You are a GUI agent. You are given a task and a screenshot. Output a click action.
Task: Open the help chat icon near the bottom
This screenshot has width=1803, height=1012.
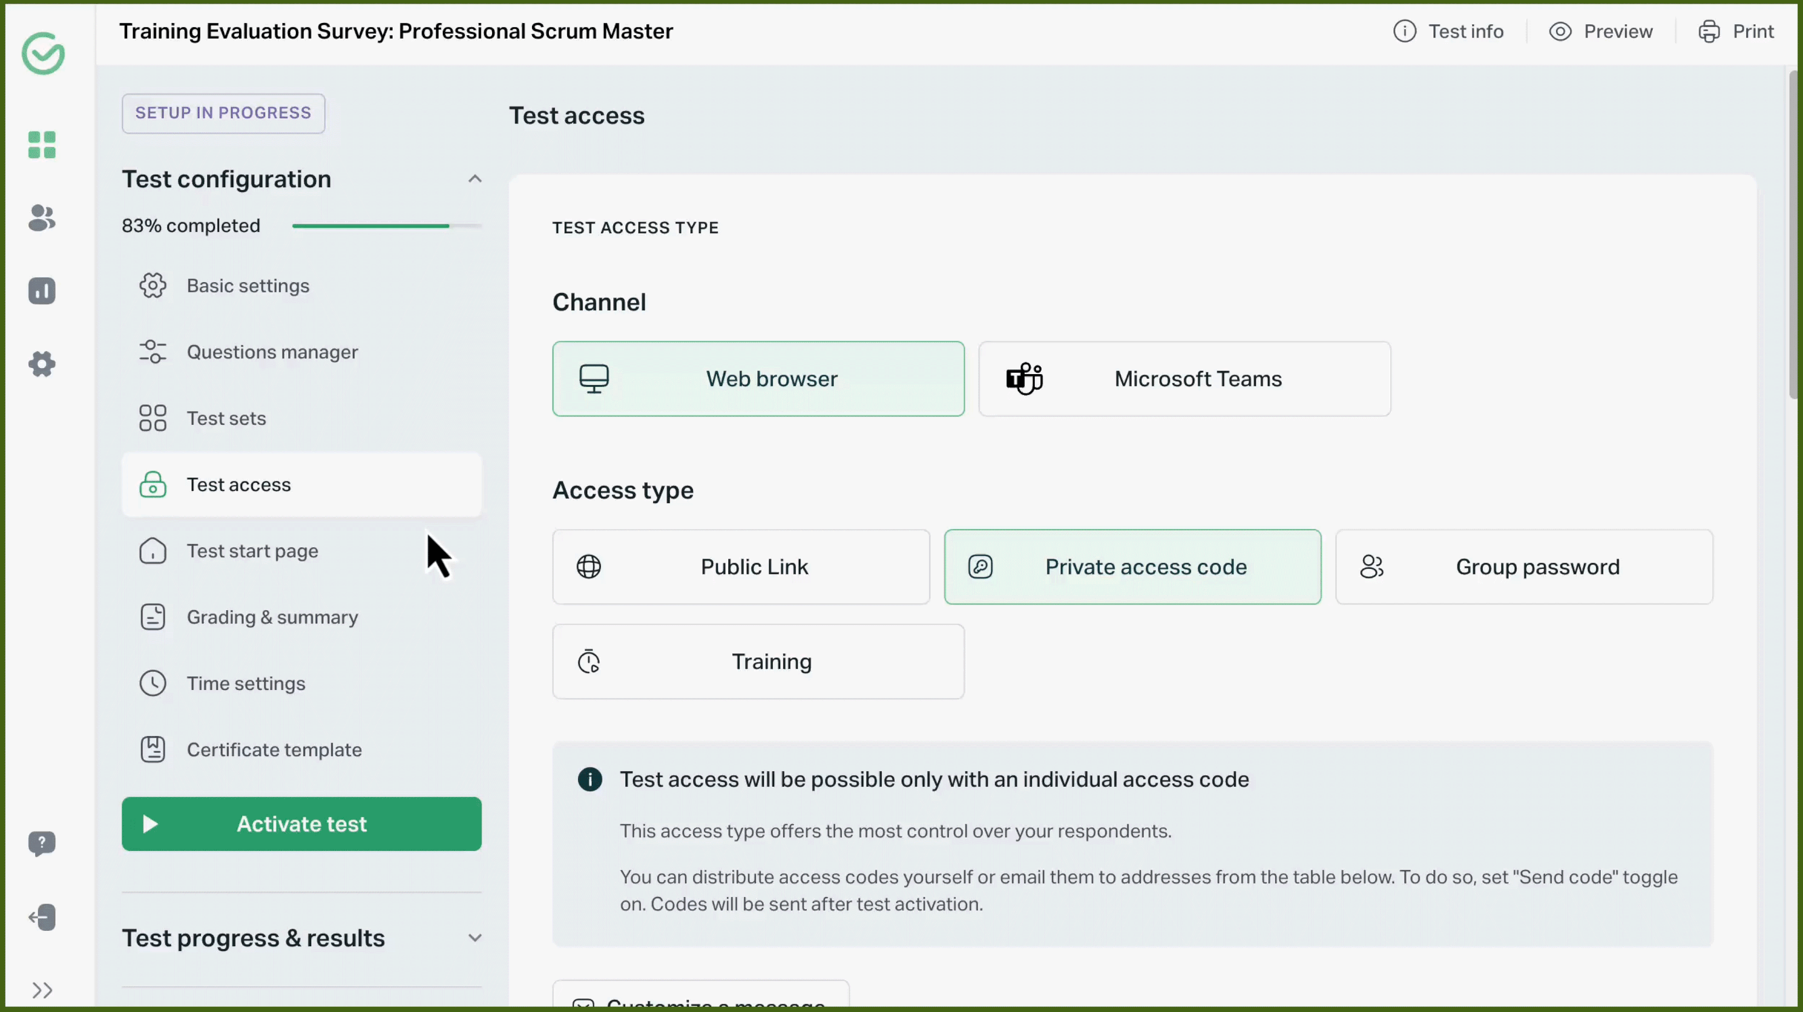click(x=42, y=844)
